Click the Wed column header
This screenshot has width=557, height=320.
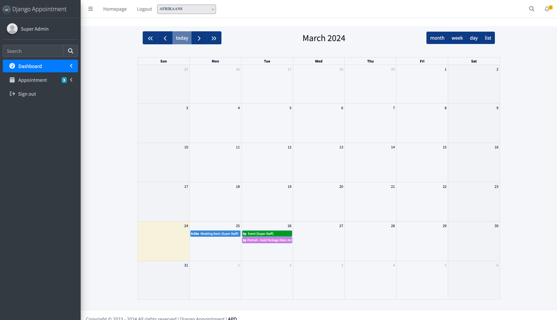(319, 61)
